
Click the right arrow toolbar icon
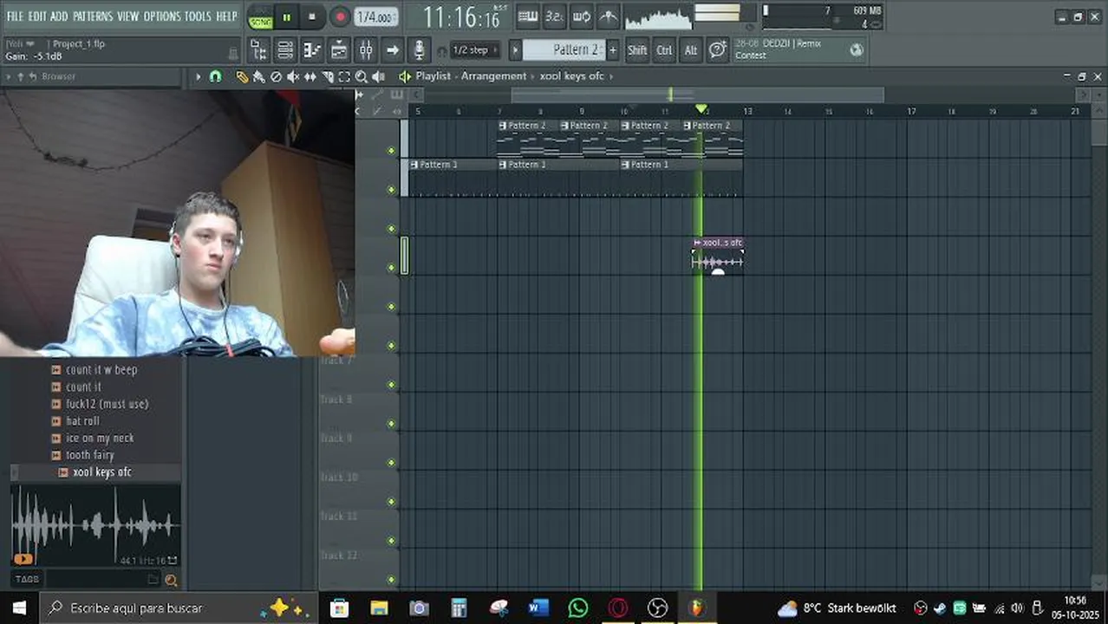point(393,50)
